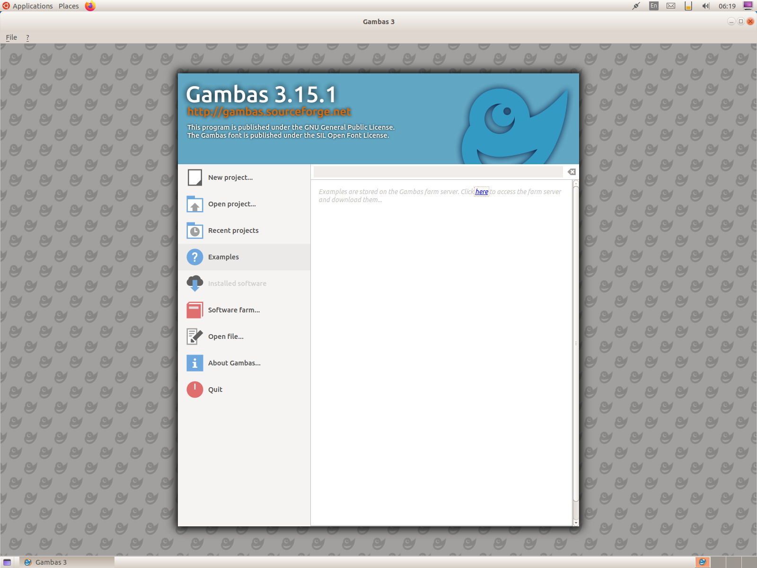This screenshot has height=568, width=757.
Task: Select the New project icon
Action: [194, 177]
